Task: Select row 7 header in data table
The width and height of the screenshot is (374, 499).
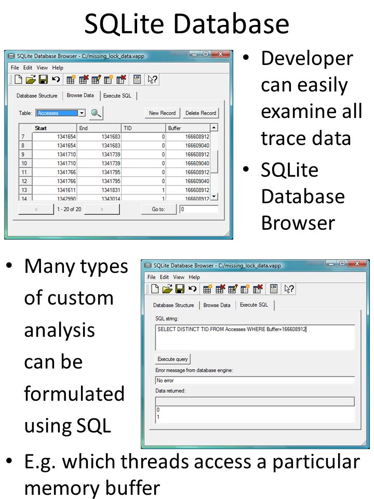Action: click(x=25, y=137)
